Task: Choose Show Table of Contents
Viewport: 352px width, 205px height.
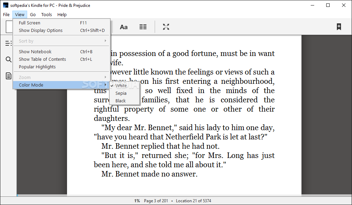Action: tap(61, 59)
